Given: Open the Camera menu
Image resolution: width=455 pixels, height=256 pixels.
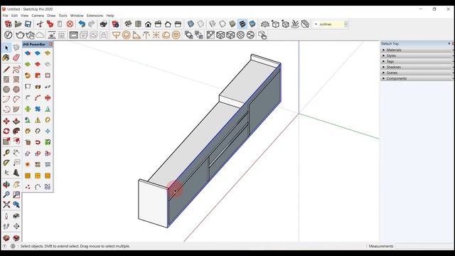Looking at the screenshot, I should pos(38,16).
